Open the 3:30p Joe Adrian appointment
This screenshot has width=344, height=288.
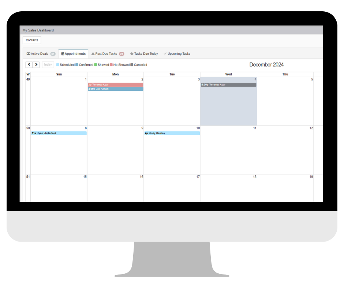(116, 89)
